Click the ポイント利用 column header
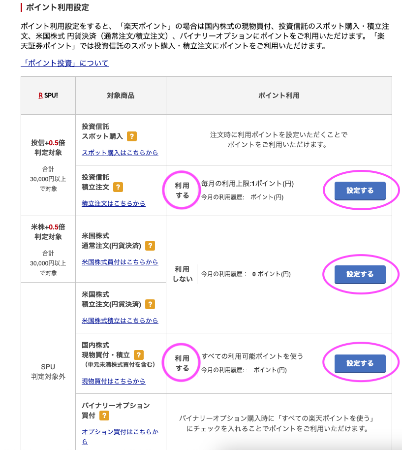This screenshot has height=450, width=402. [278, 96]
